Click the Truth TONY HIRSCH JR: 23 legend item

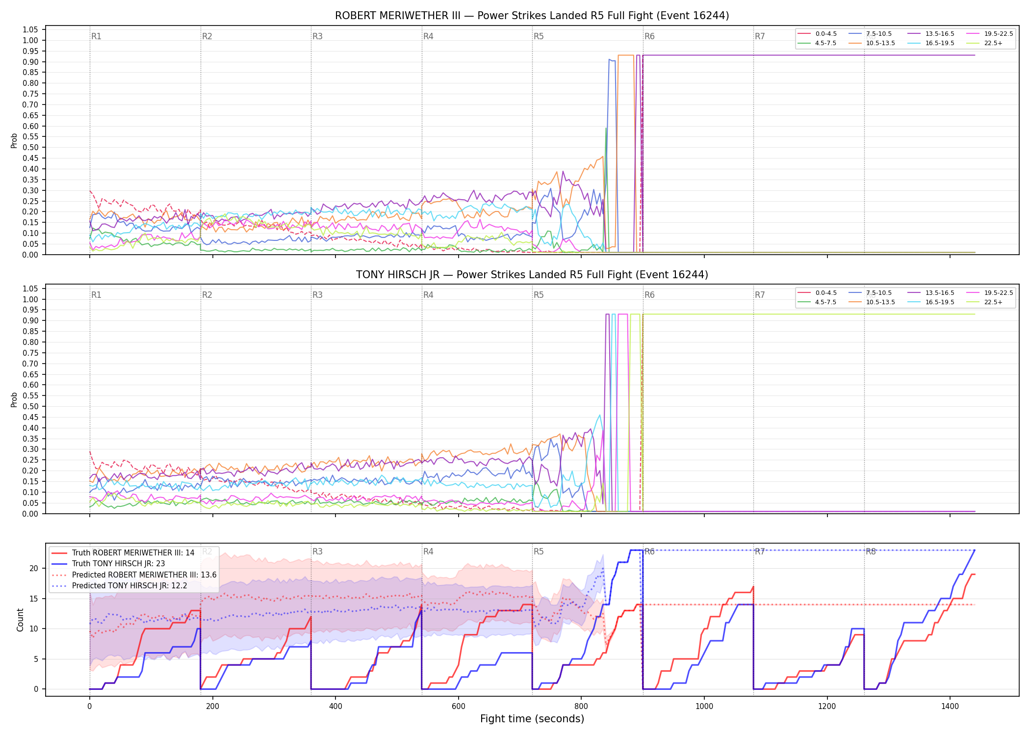point(108,564)
